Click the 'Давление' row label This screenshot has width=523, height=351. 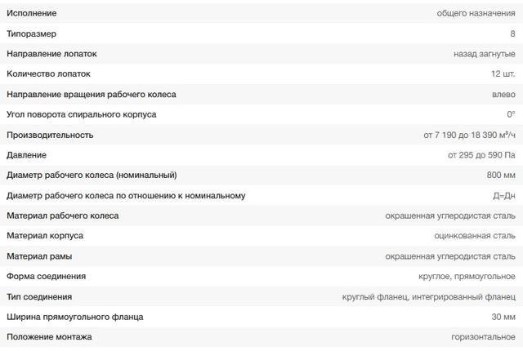tap(27, 155)
